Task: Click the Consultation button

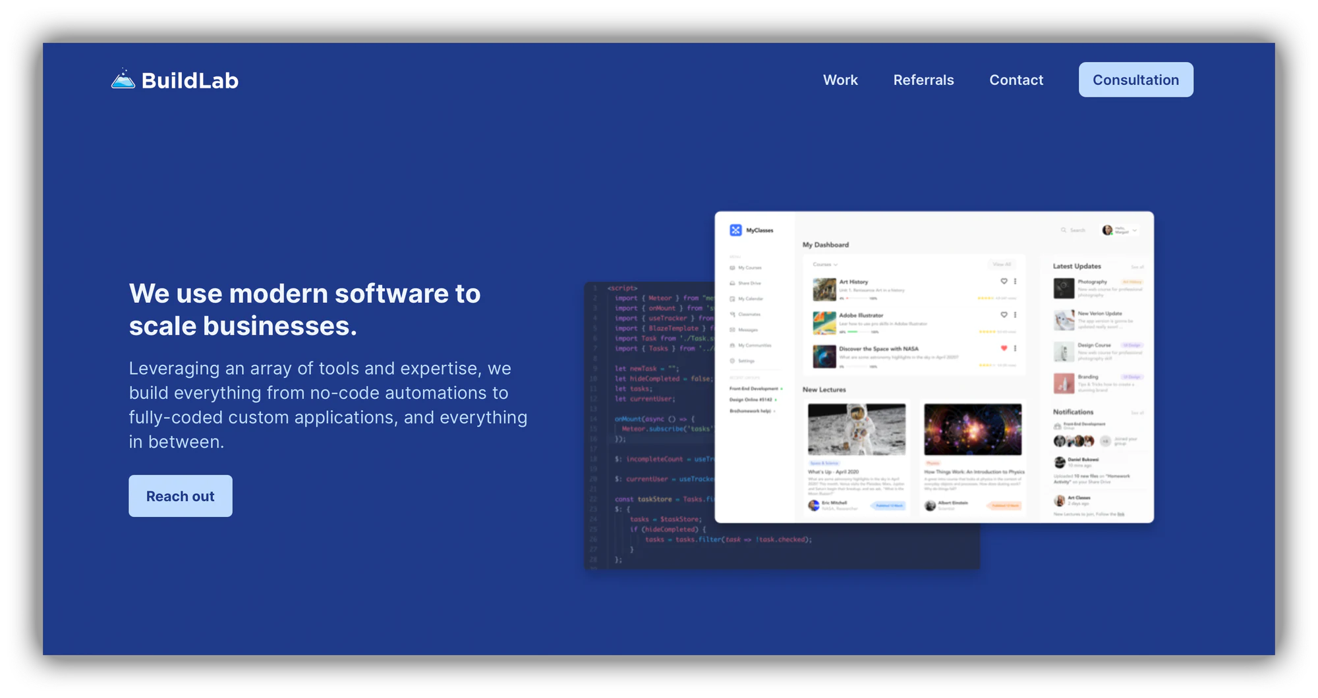Action: [x=1135, y=80]
